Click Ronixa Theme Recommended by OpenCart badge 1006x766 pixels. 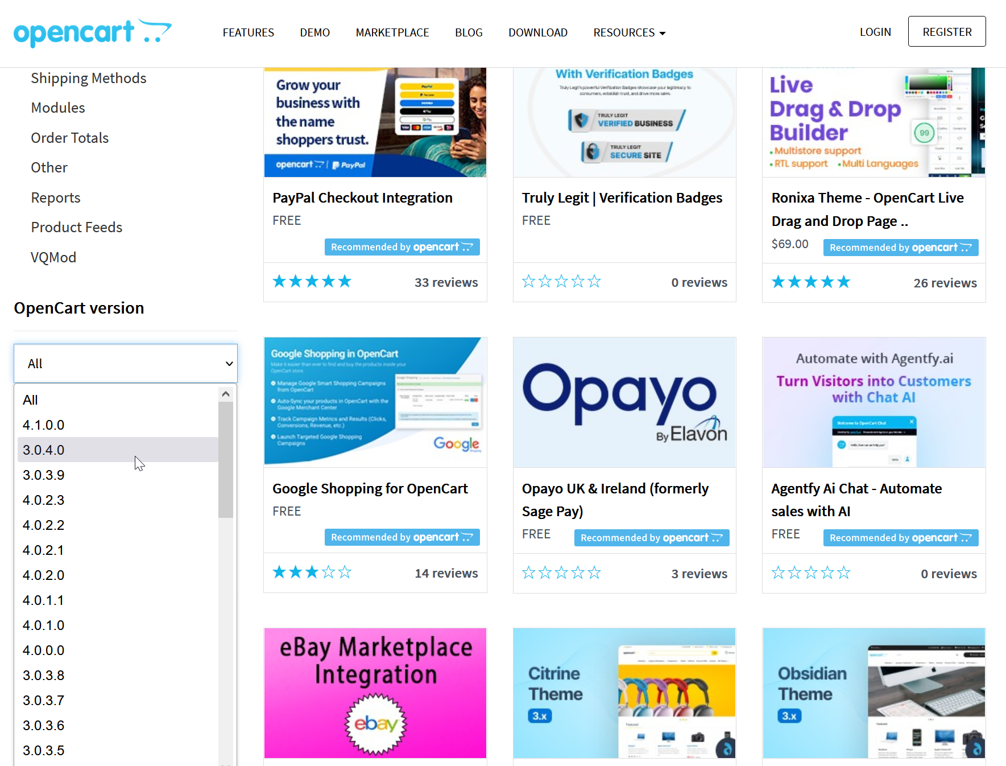901,248
